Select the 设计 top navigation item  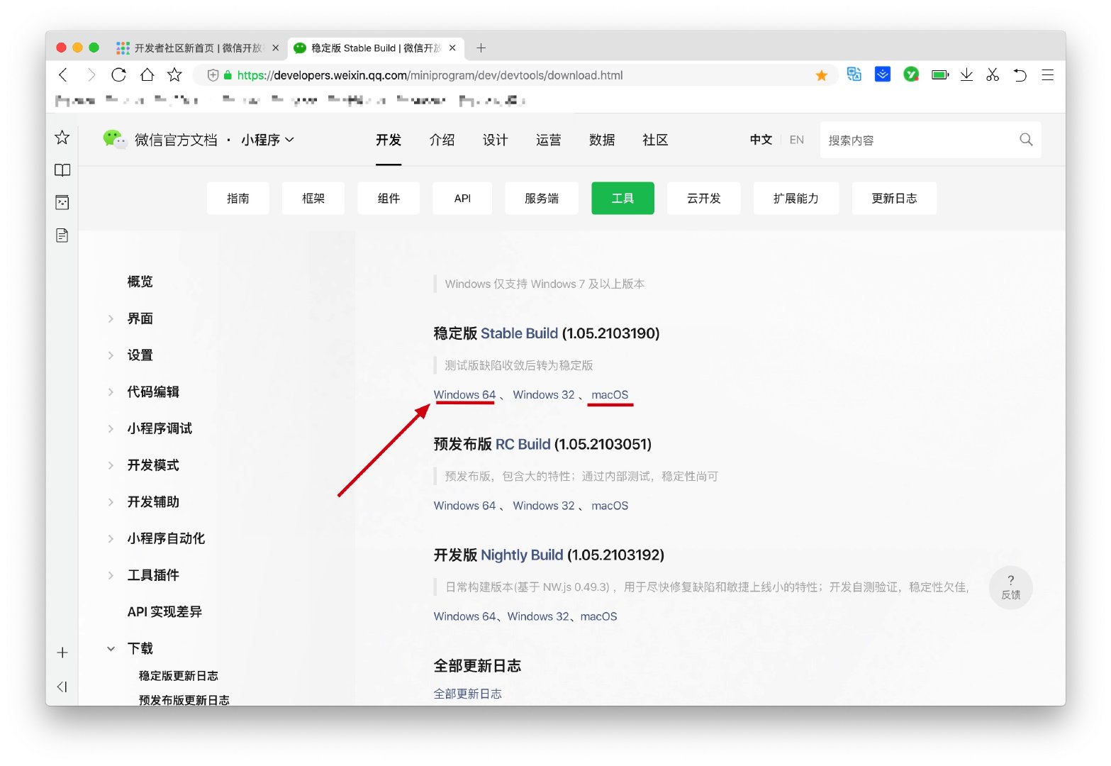(x=495, y=140)
